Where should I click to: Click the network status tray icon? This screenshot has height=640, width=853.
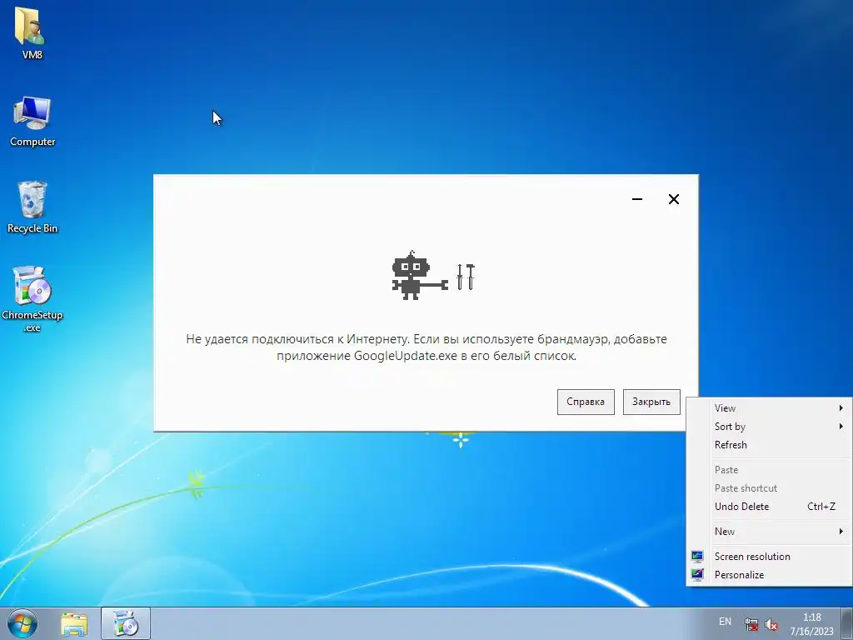click(751, 624)
